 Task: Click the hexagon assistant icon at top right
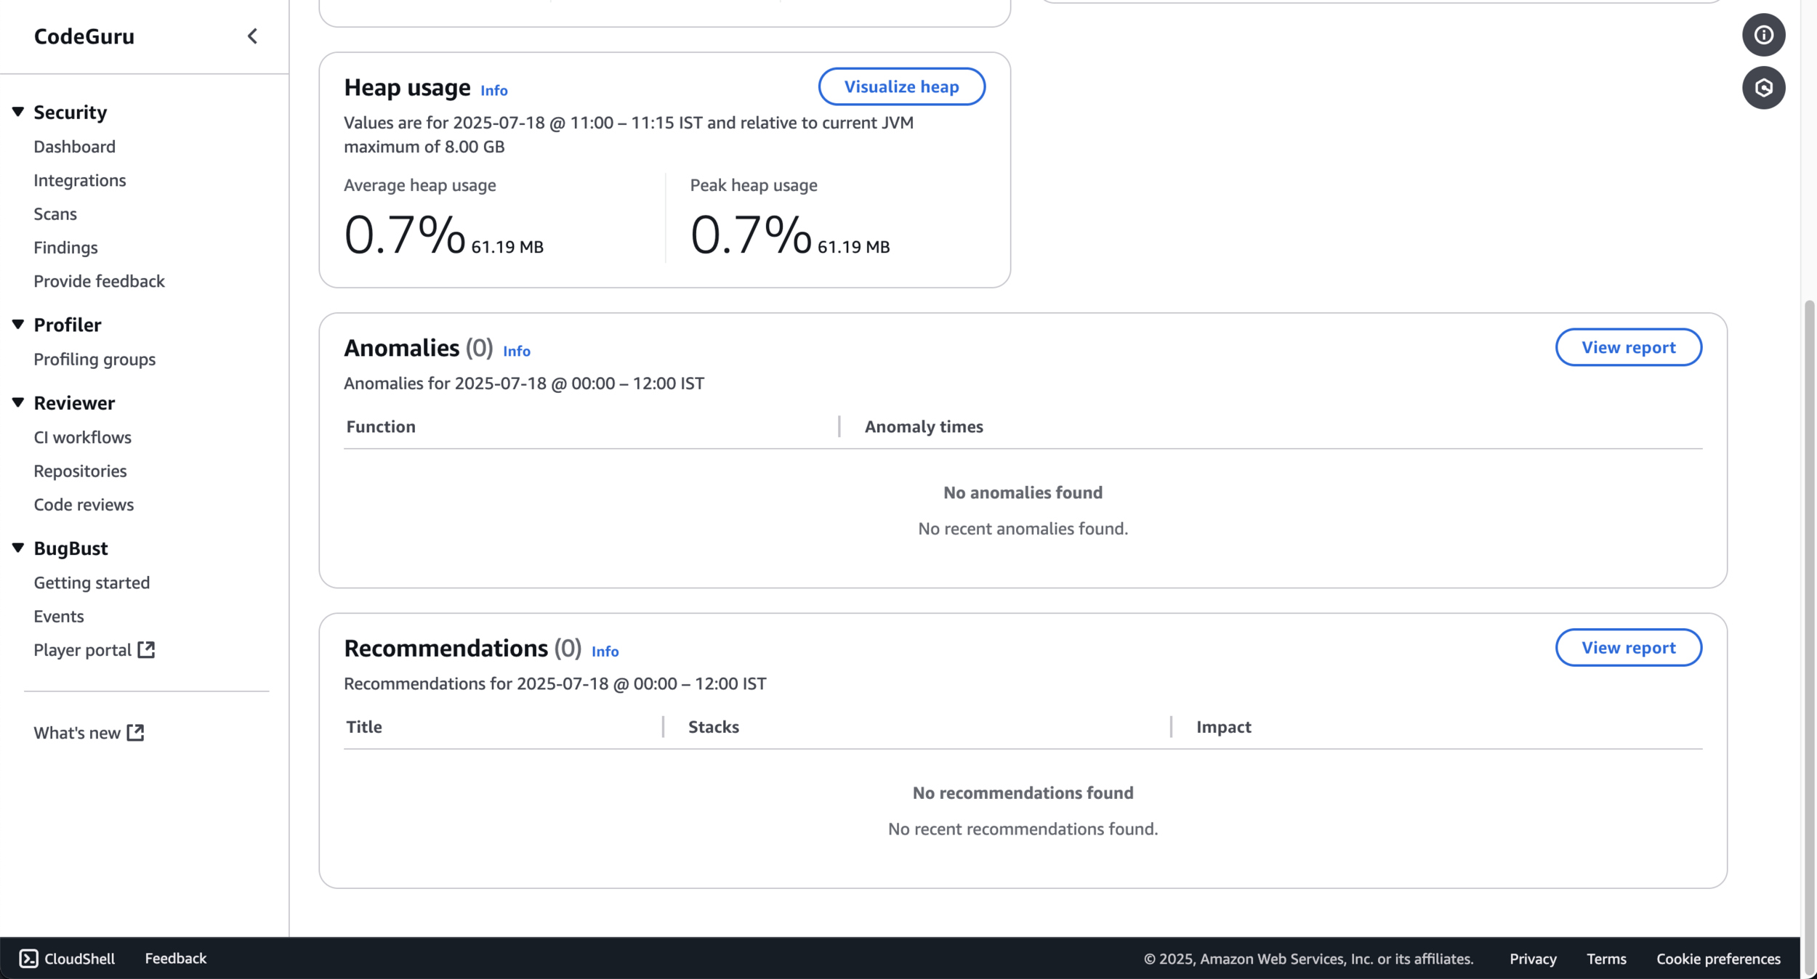point(1763,88)
